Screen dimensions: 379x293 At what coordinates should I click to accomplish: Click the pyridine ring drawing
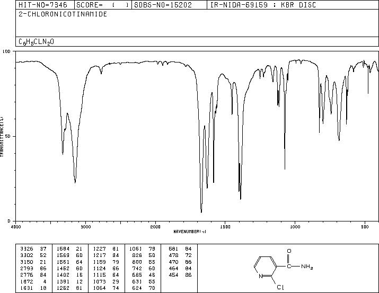pos(266,268)
